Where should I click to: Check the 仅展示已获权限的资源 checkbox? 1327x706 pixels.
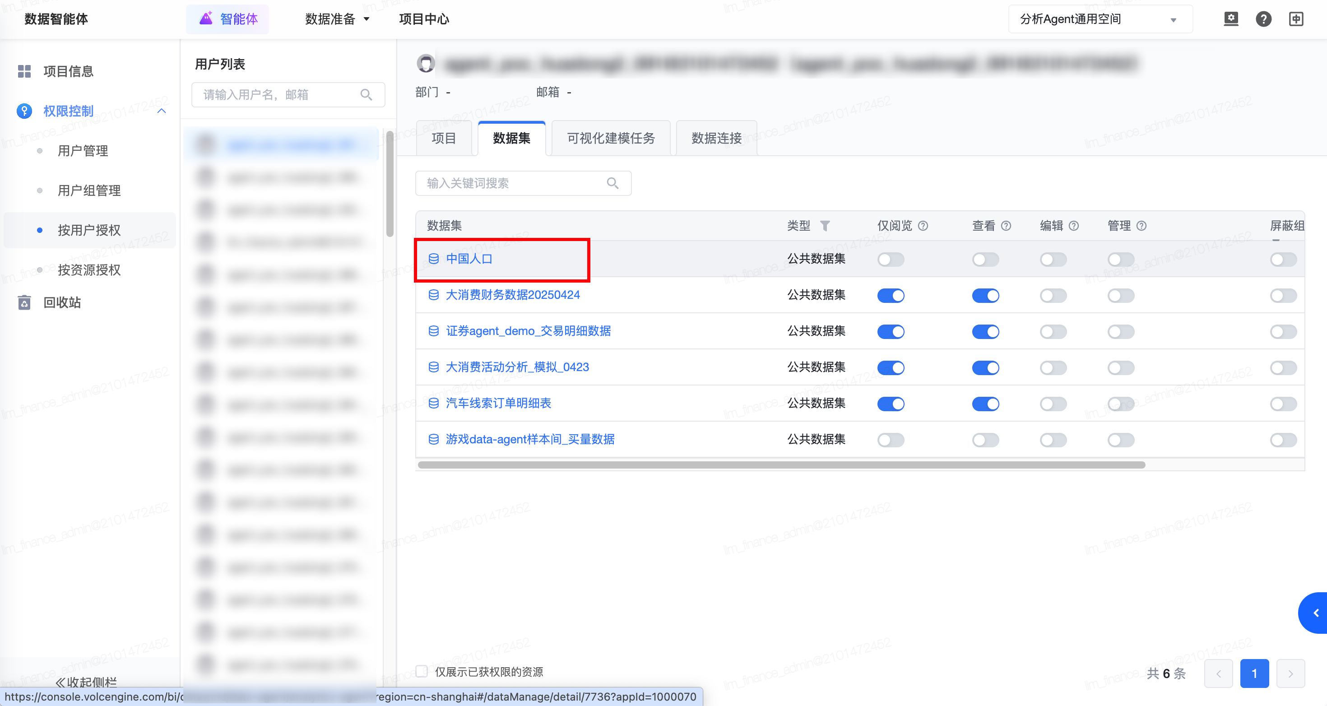pos(422,671)
